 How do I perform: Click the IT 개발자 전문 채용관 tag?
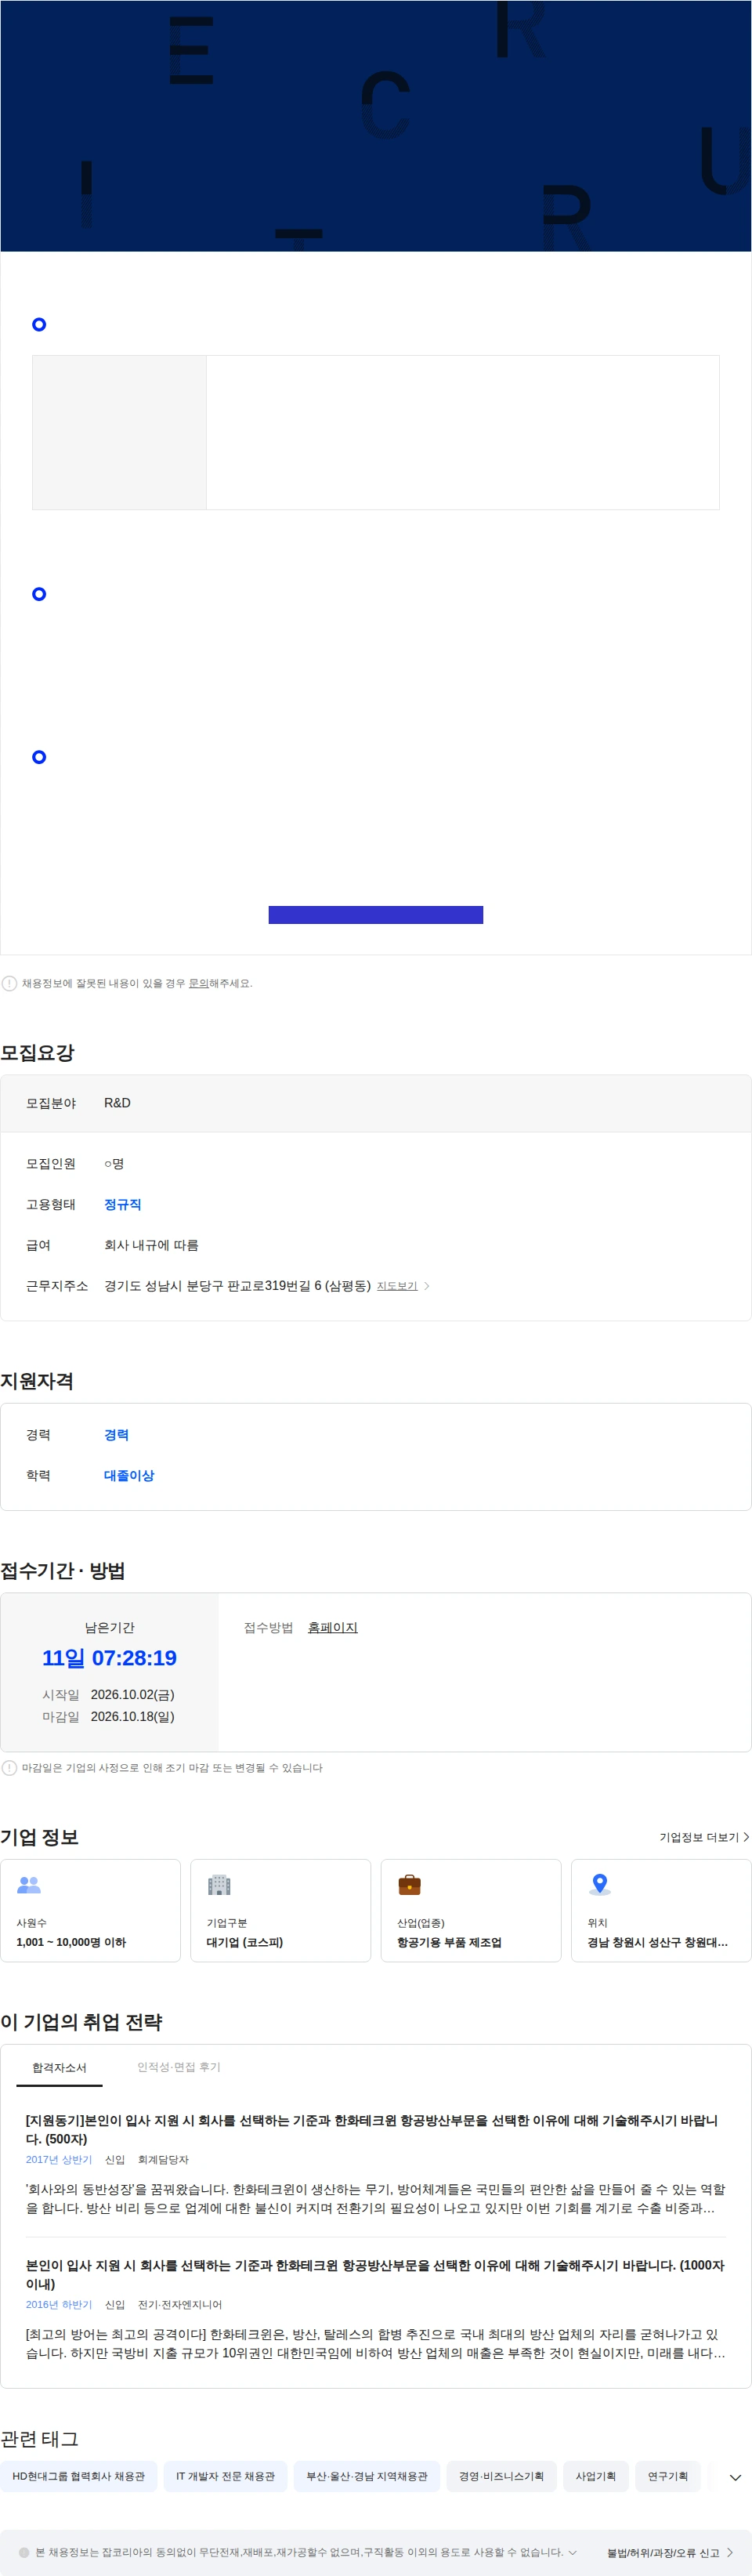(x=225, y=2476)
